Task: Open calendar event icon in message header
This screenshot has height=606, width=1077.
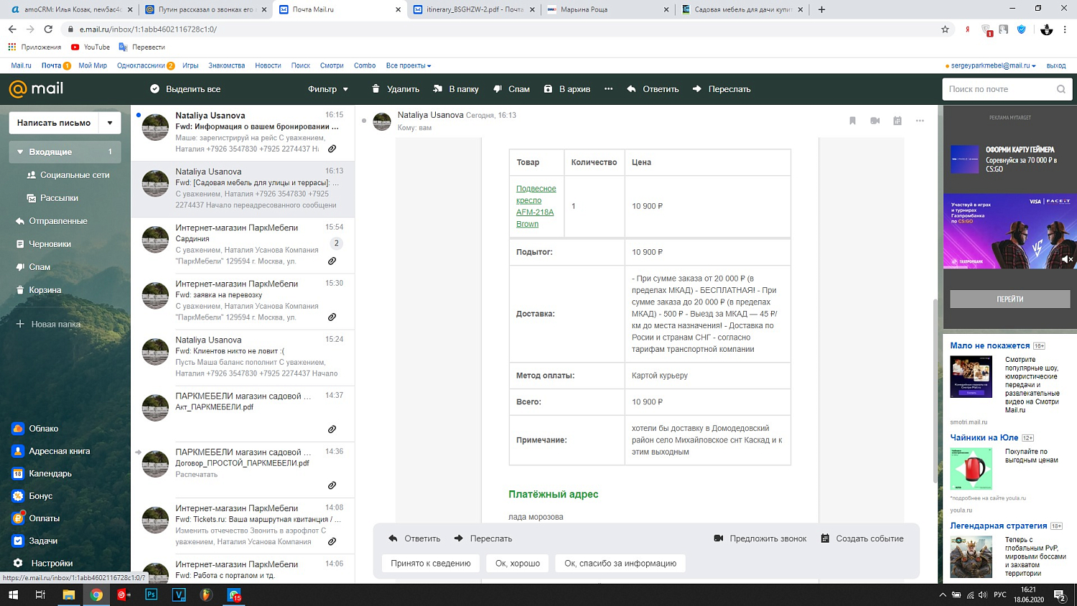Action: (897, 121)
